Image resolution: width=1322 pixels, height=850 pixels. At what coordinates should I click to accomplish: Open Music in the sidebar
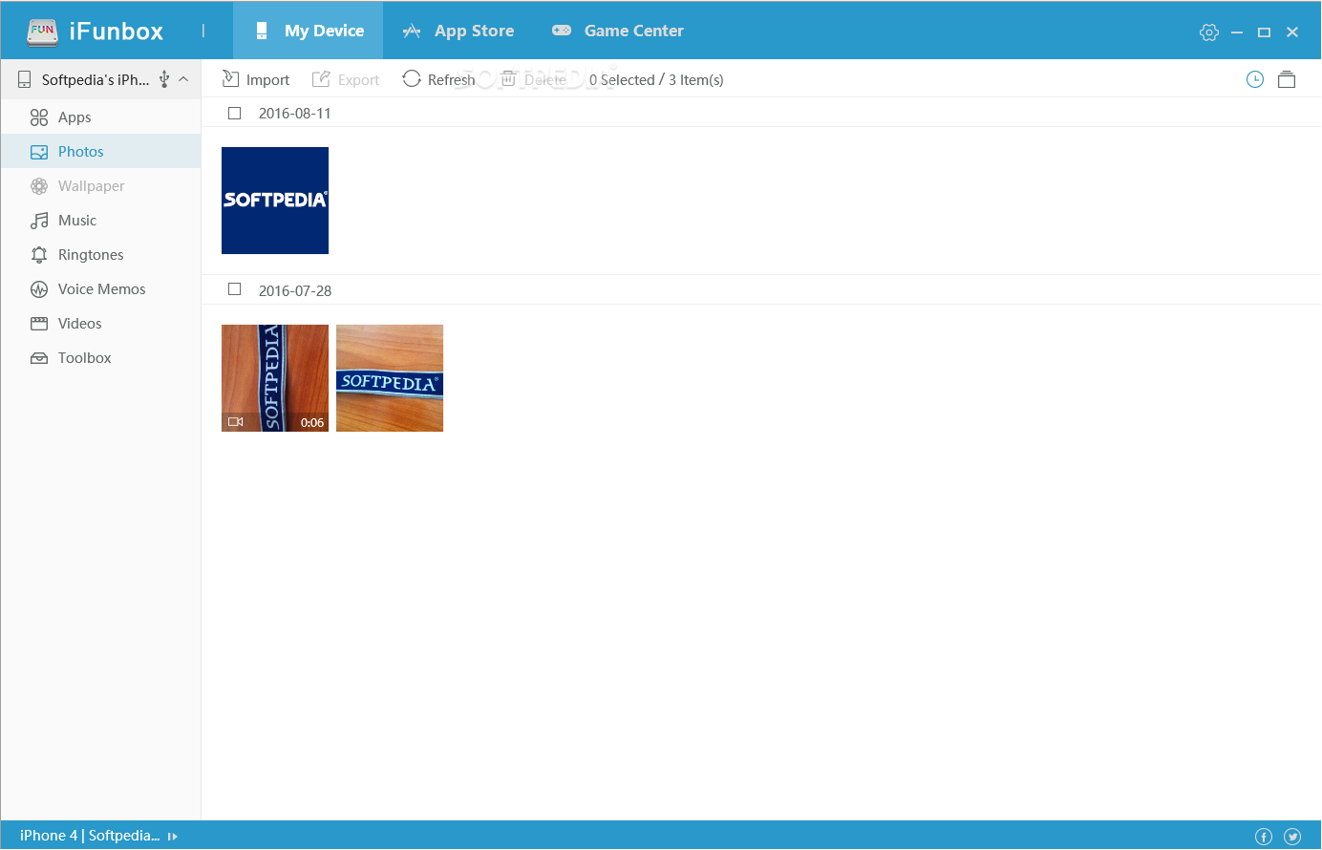click(100, 221)
